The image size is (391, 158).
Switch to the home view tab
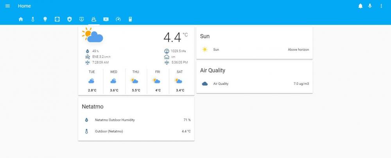pos(21,19)
